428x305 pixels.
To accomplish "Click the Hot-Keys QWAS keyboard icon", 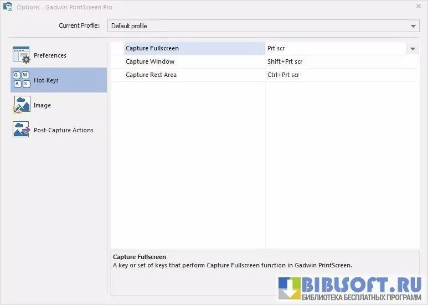I will [x=21, y=80].
